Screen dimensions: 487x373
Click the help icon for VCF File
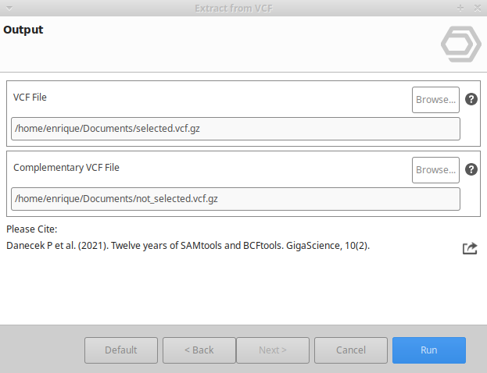coord(471,99)
